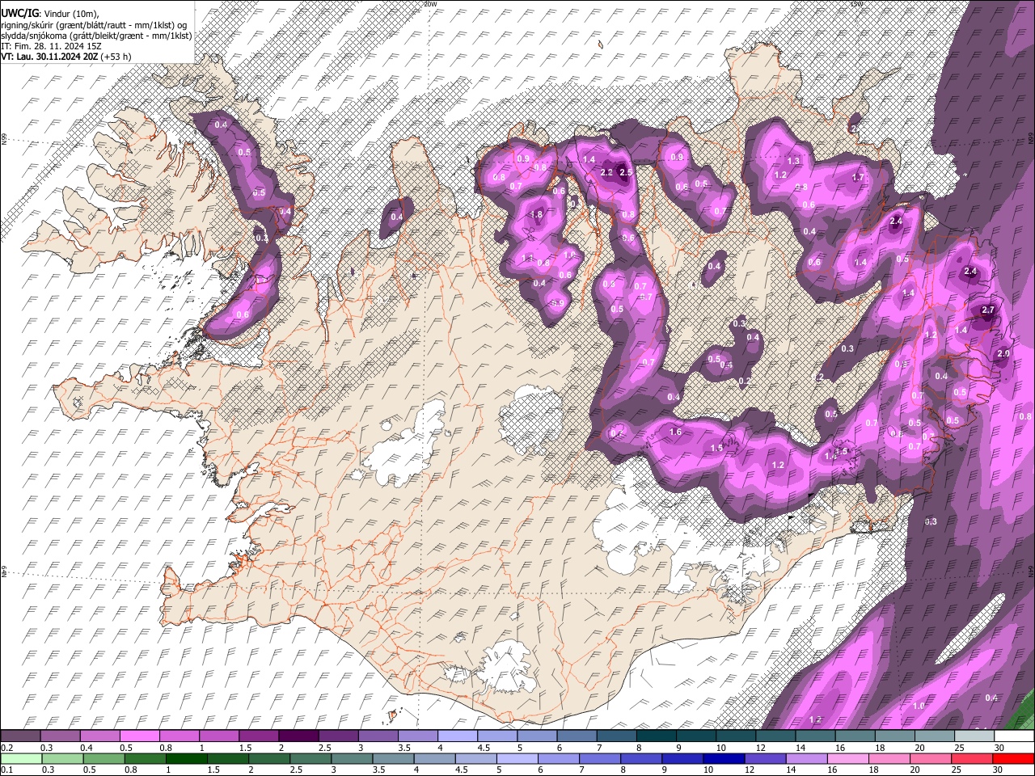Click the 0.2 label on the upper legend
This screenshot has width=1035, height=776.
[x=6, y=748]
